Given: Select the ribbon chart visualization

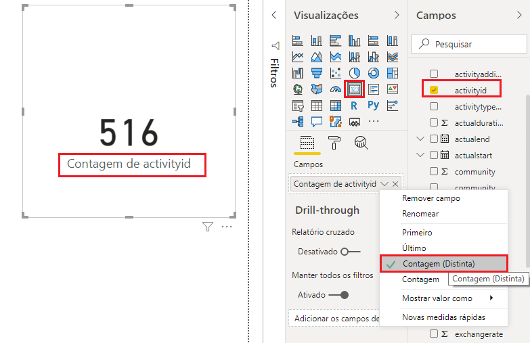Looking at the screenshot, I should click(x=392, y=57).
